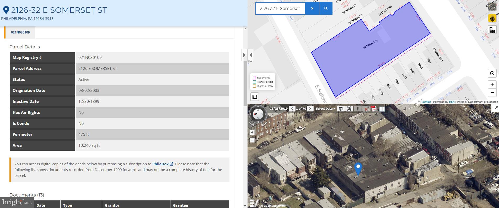The image size is (499, 208).
Task: Toggle the Rights of Way checkbox
Action: [x=254, y=86]
